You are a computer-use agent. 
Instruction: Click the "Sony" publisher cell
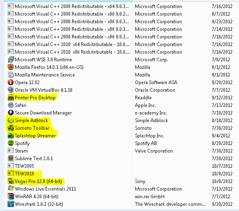[140, 181]
